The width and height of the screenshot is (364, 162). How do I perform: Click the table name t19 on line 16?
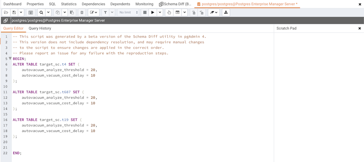[65, 120]
